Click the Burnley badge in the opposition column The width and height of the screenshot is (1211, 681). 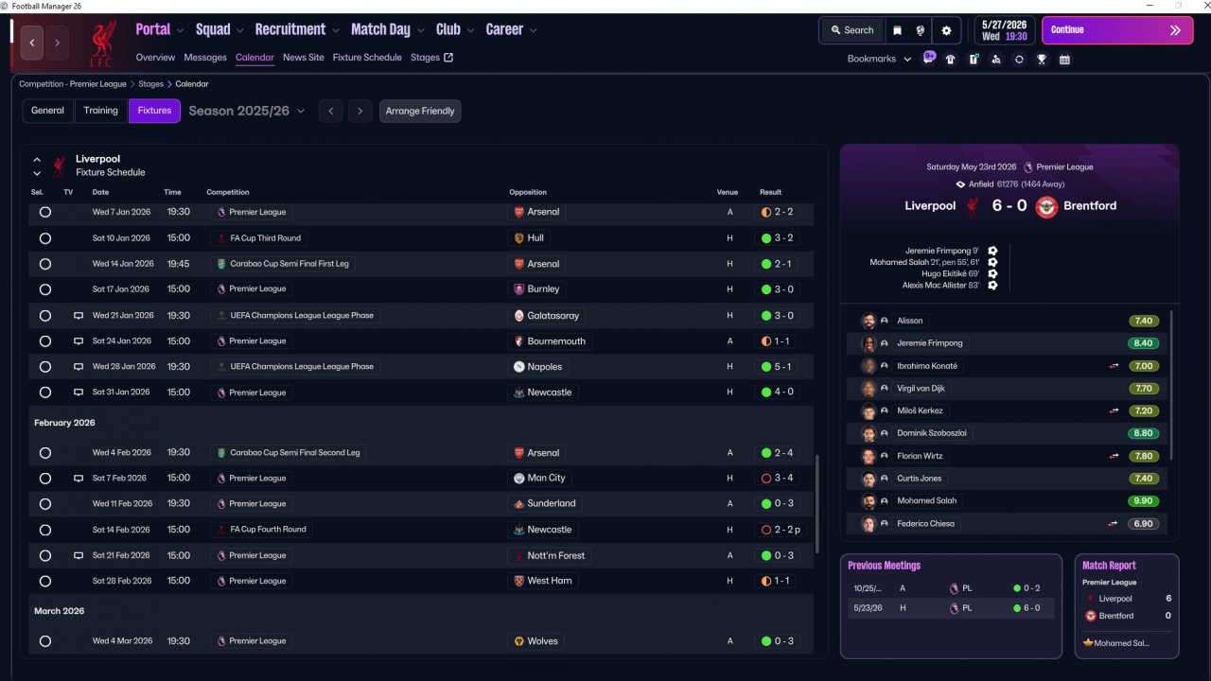[518, 289]
